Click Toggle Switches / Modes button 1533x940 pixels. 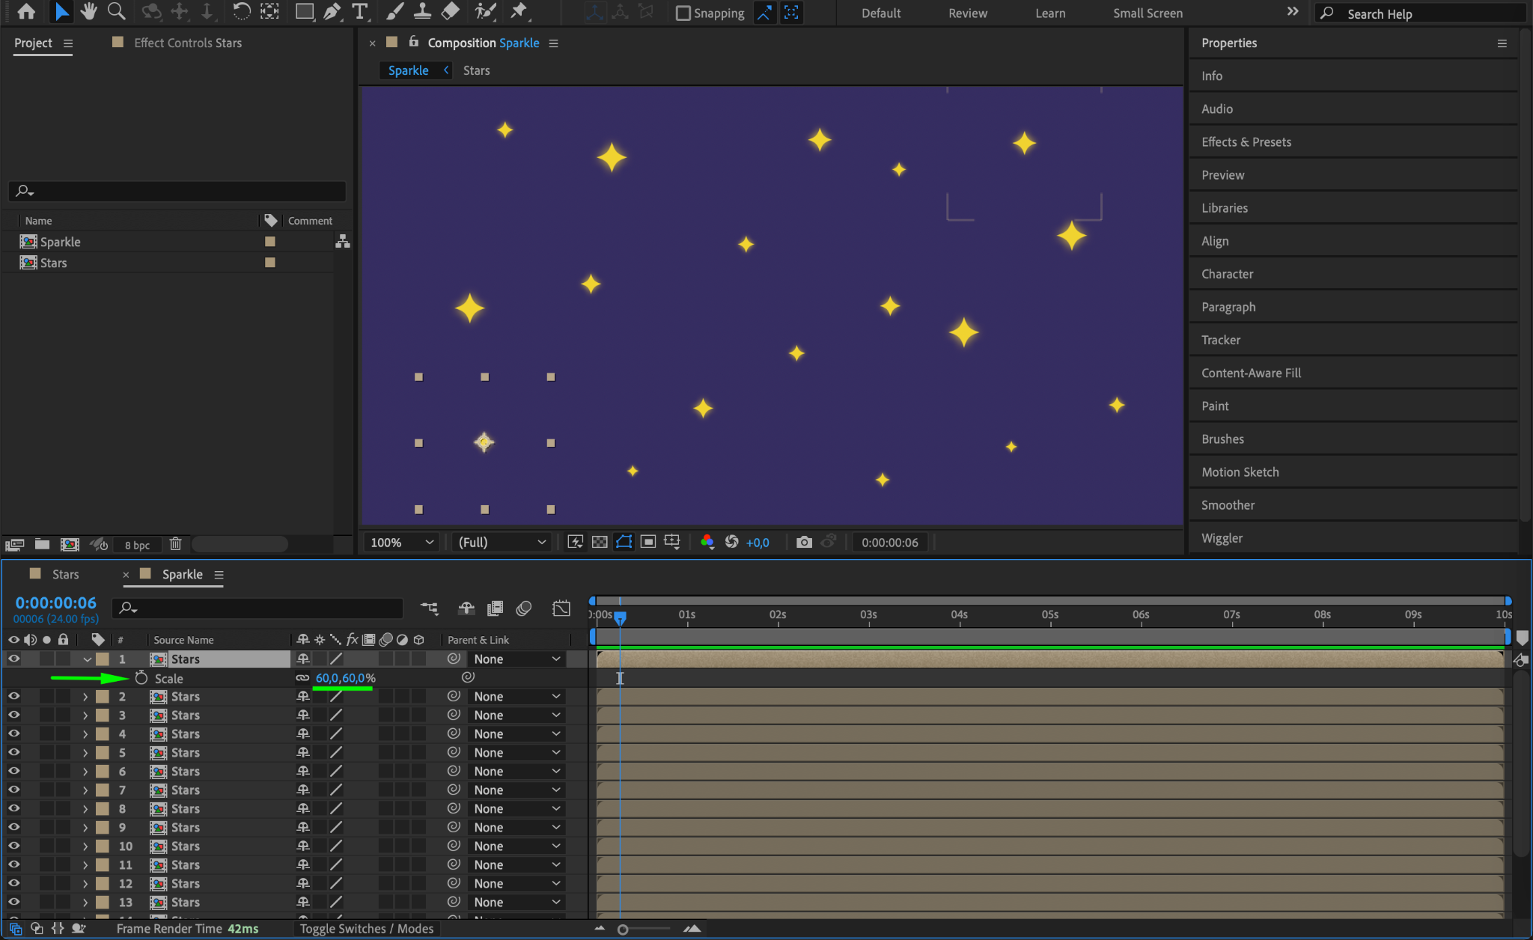(x=366, y=929)
